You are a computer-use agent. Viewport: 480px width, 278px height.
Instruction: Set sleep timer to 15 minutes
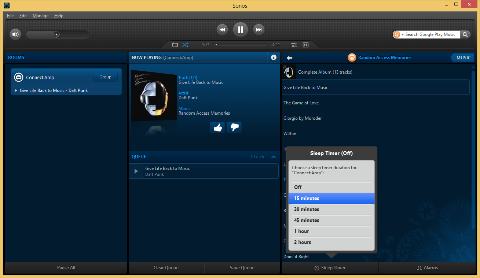coord(331,198)
